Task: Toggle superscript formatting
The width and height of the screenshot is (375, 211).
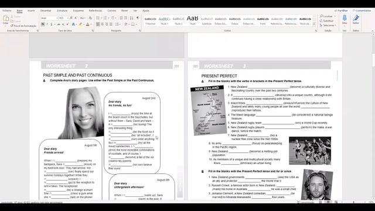Action: (67, 24)
